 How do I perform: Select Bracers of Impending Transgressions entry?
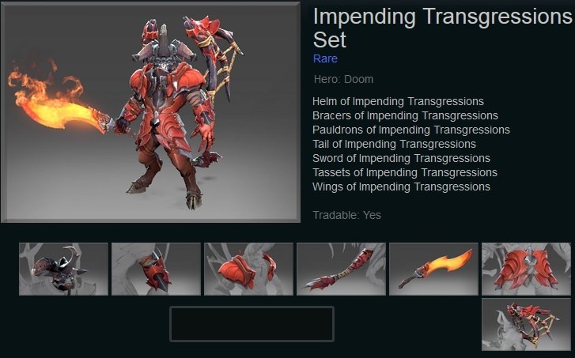coord(405,115)
